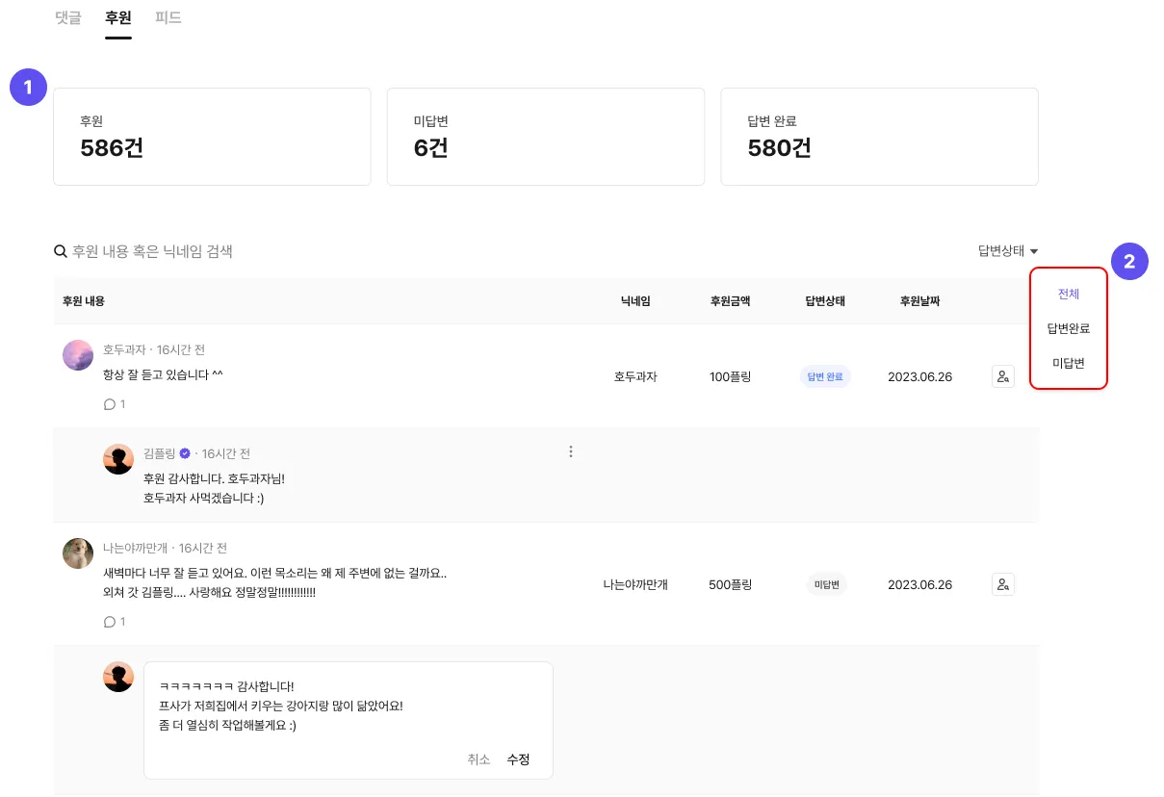The image size is (1164, 797).
Task: Click comment bubble under 나는야까만개 message
Action: click(x=110, y=622)
